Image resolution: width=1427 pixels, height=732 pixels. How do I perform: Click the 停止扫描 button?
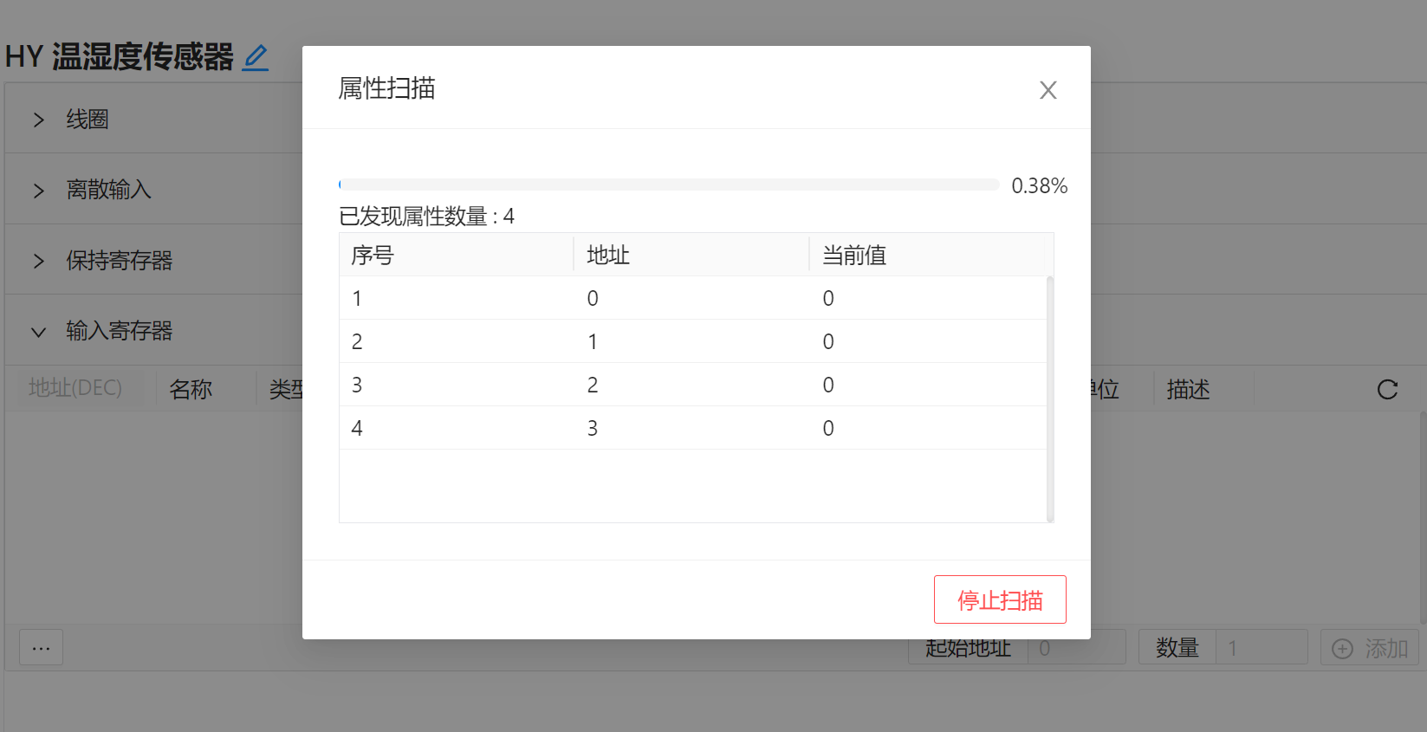point(999,599)
